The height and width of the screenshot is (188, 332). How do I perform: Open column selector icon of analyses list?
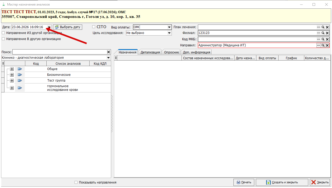(x=3, y=63)
